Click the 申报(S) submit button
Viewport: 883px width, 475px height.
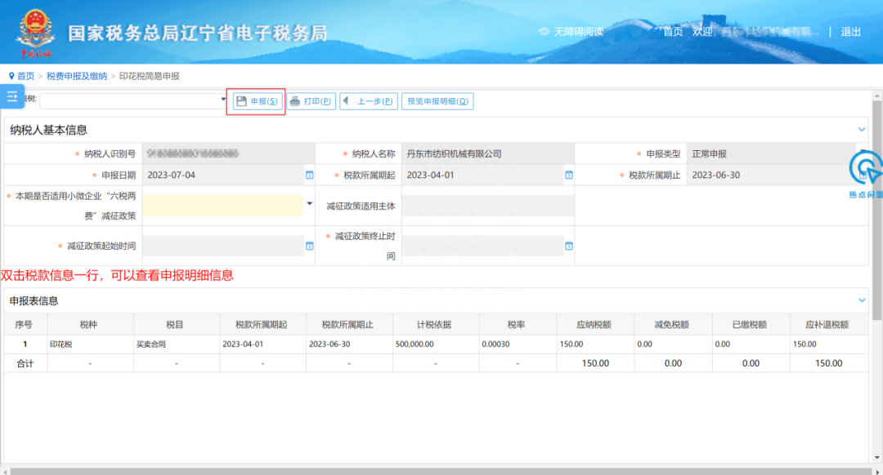[258, 101]
